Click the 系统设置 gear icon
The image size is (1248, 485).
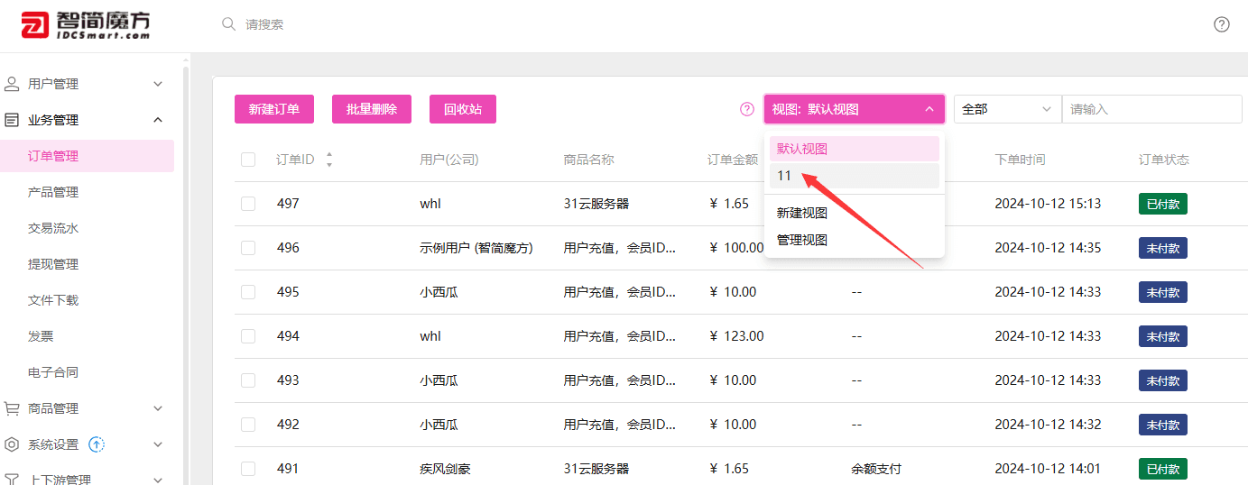[x=12, y=444]
